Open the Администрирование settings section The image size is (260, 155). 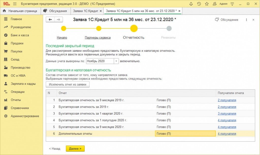coord(25,116)
